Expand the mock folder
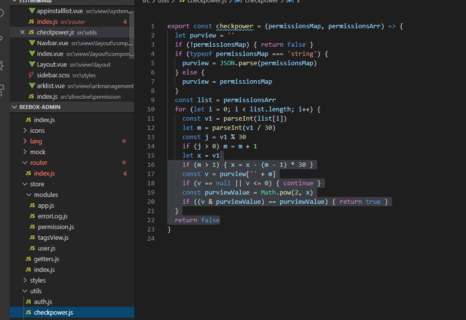Image resolution: width=466 pixels, height=320 pixels. pyautogui.click(x=37, y=152)
